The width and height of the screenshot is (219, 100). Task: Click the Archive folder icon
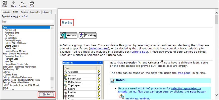tap(65, 75)
